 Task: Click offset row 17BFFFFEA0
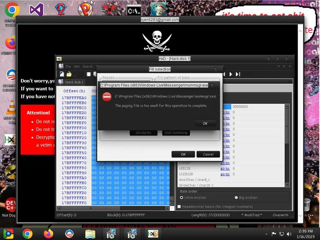(x=74, y=98)
